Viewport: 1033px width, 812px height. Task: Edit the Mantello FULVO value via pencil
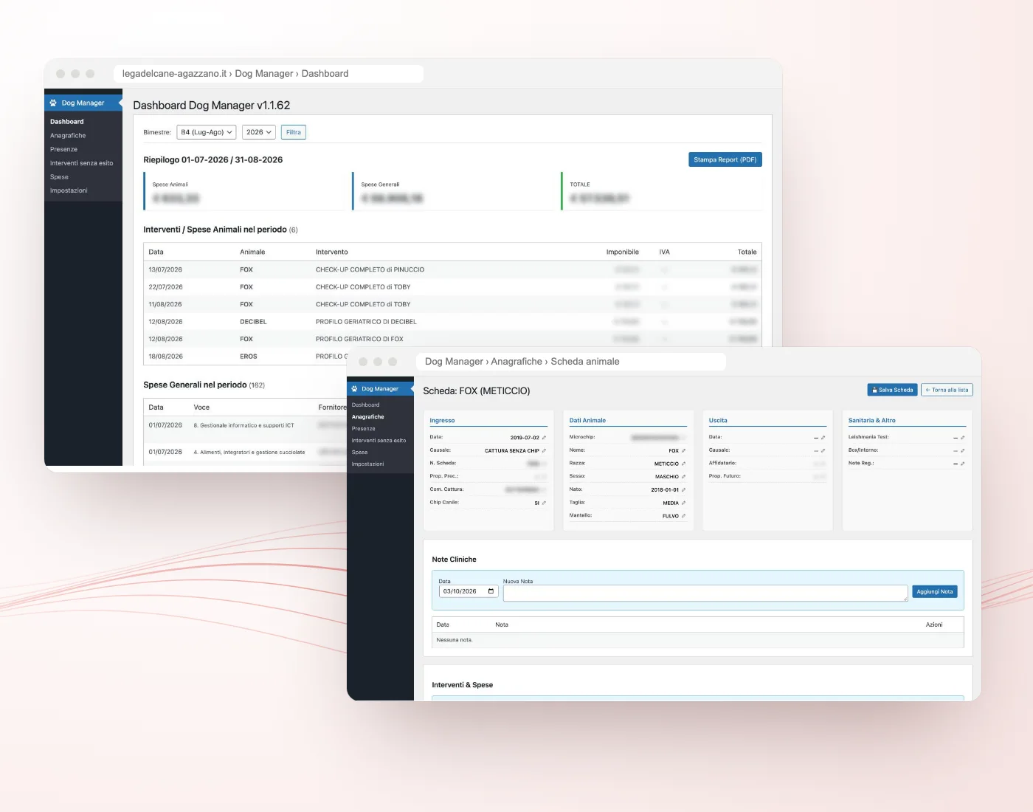pyautogui.click(x=683, y=516)
